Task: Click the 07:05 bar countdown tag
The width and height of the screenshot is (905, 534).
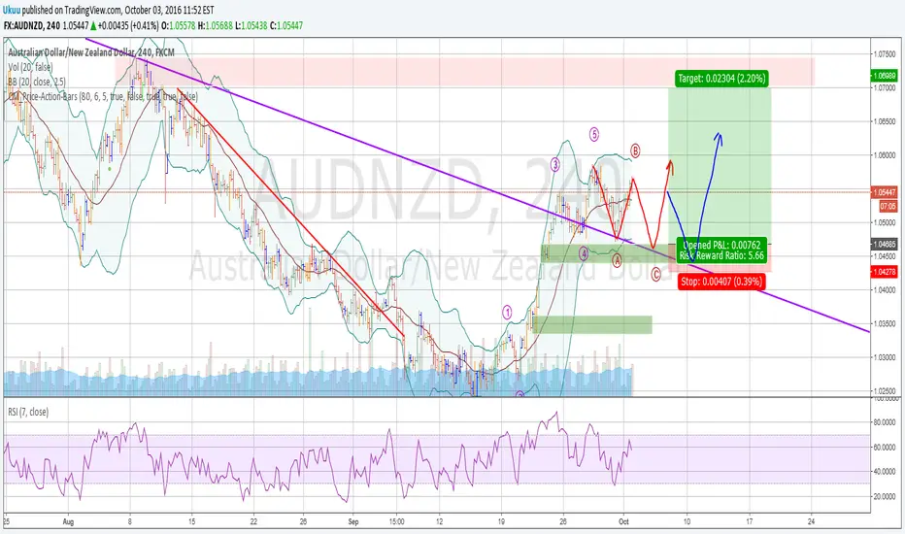Action: [x=888, y=206]
